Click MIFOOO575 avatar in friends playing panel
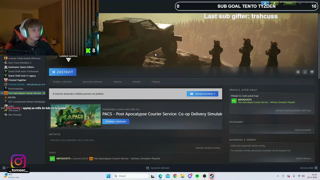Image resolution: width=320 pixels, height=180 pixels. tap(234, 101)
